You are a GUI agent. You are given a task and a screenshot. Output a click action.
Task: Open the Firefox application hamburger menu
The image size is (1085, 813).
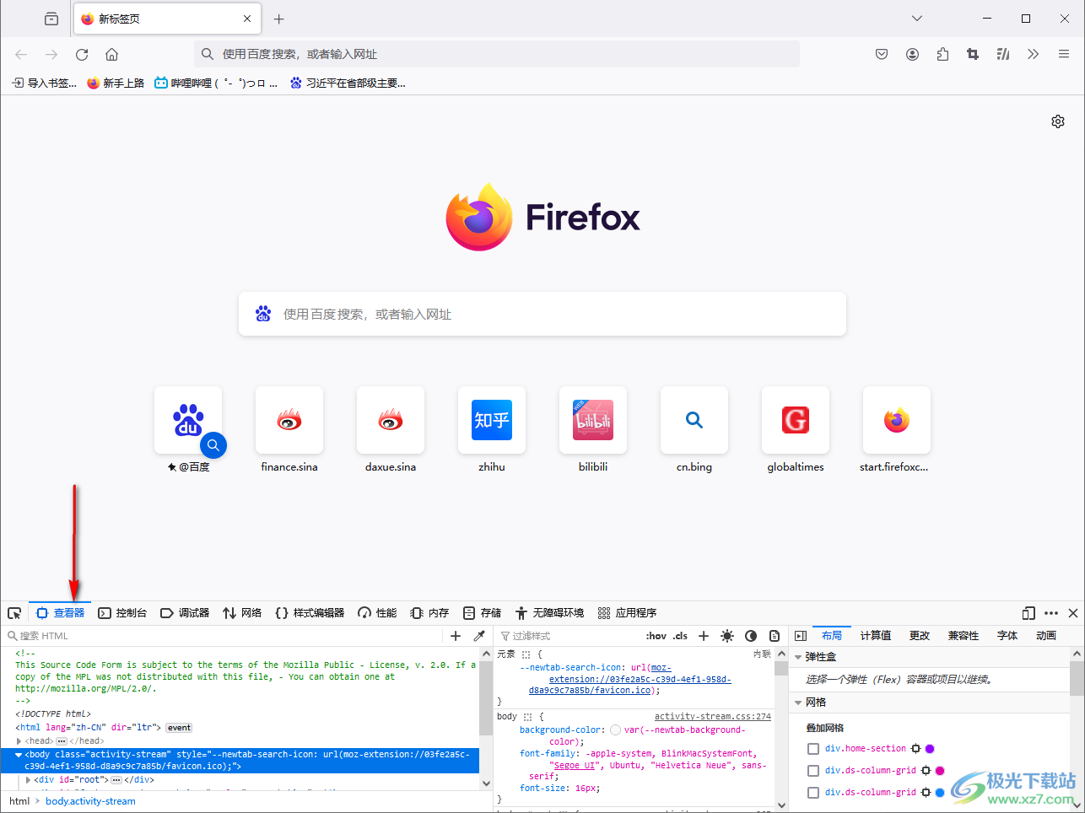(1064, 54)
